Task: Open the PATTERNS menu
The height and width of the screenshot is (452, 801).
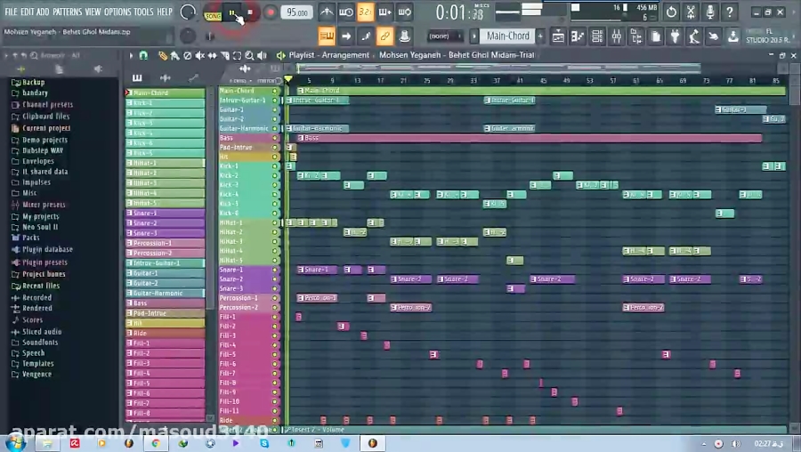Action: [x=67, y=12]
